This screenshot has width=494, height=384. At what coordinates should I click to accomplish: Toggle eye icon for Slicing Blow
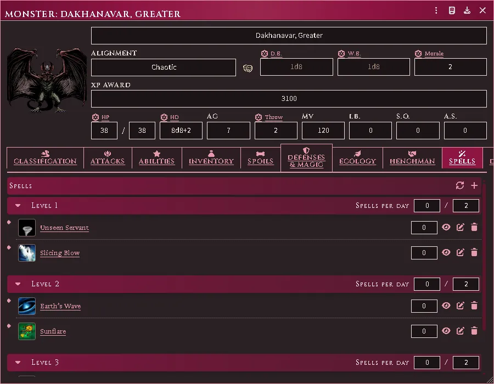446,252
